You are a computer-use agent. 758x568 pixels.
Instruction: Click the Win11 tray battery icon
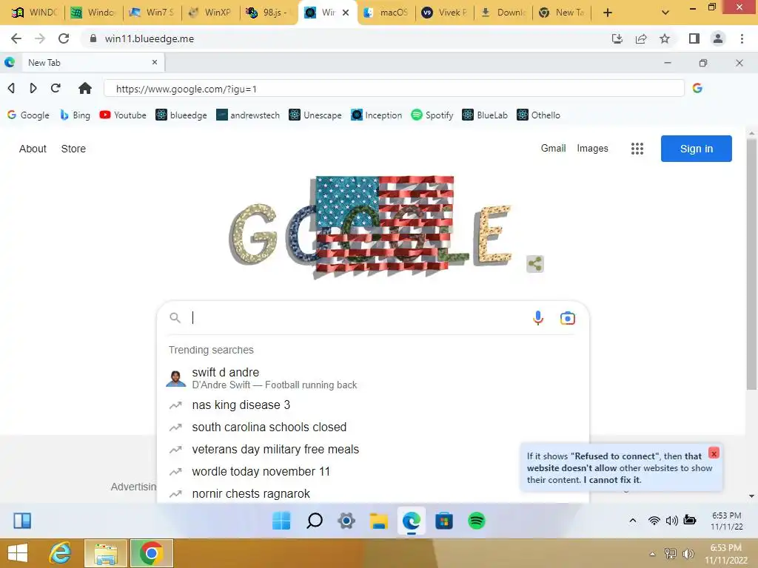[x=690, y=520]
